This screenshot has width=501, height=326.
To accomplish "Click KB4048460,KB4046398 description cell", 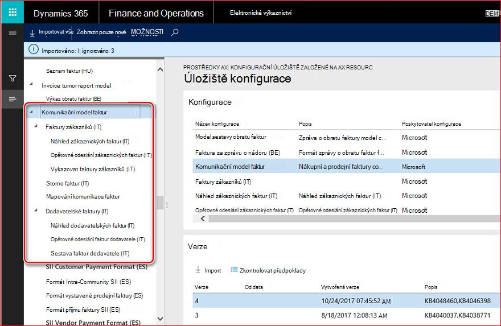I will coord(458,301).
